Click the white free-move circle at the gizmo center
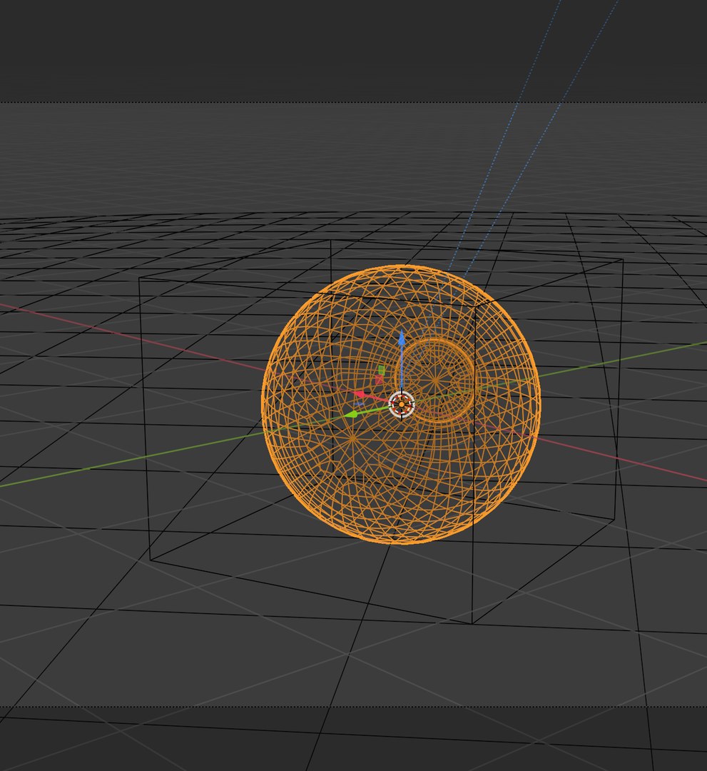 pos(402,404)
